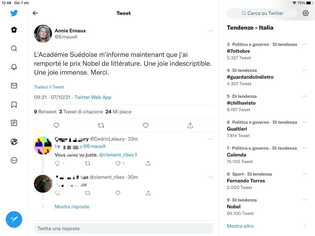
Task: Click Traduci il Tweet link
Action: click(x=49, y=87)
